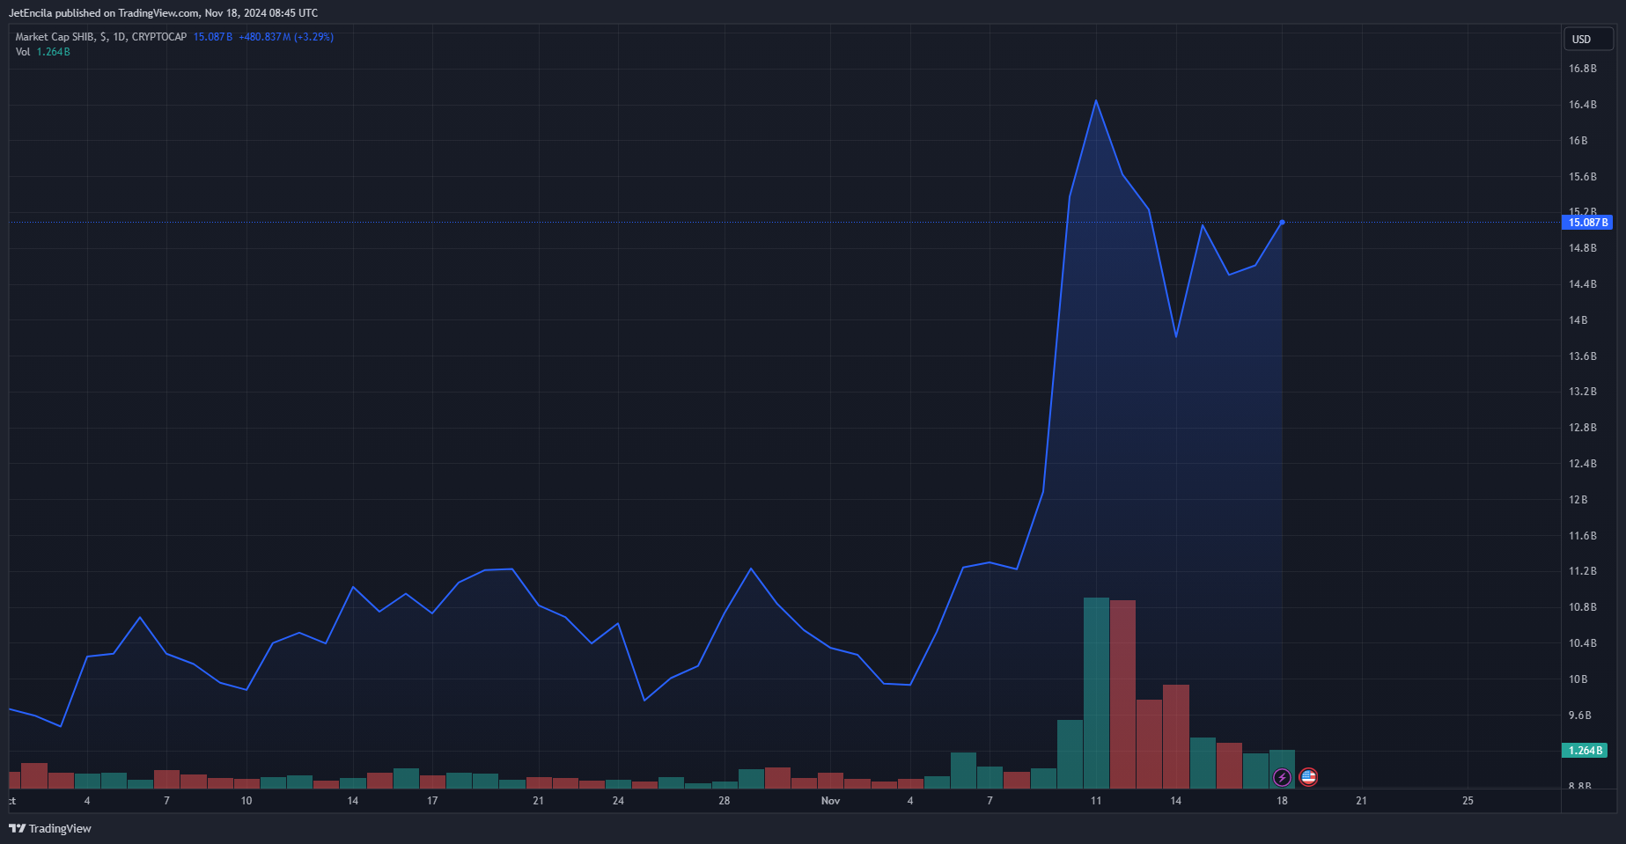The height and width of the screenshot is (844, 1626).
Task: Click the +480.837M (+3.29%) change value
Action: point(285,37)
